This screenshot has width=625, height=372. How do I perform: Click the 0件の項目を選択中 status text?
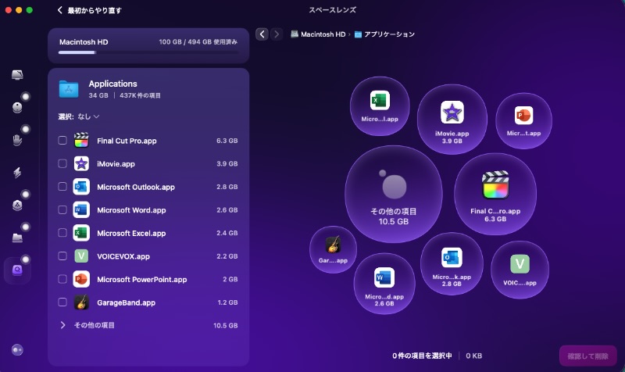[422, 356]
